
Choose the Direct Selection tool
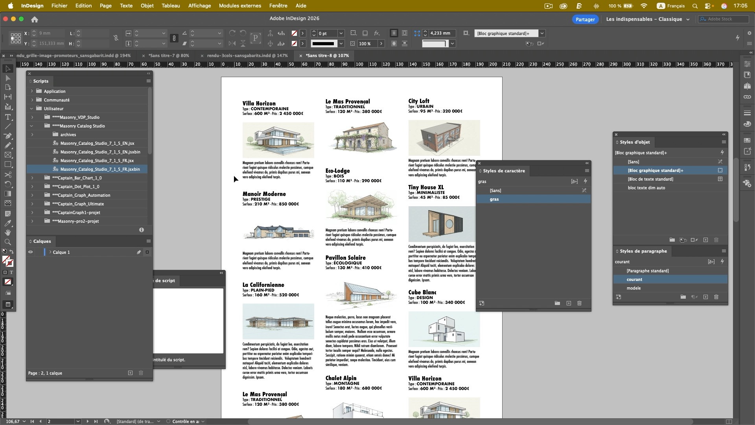pyautogui.click(x=7, y=78)
